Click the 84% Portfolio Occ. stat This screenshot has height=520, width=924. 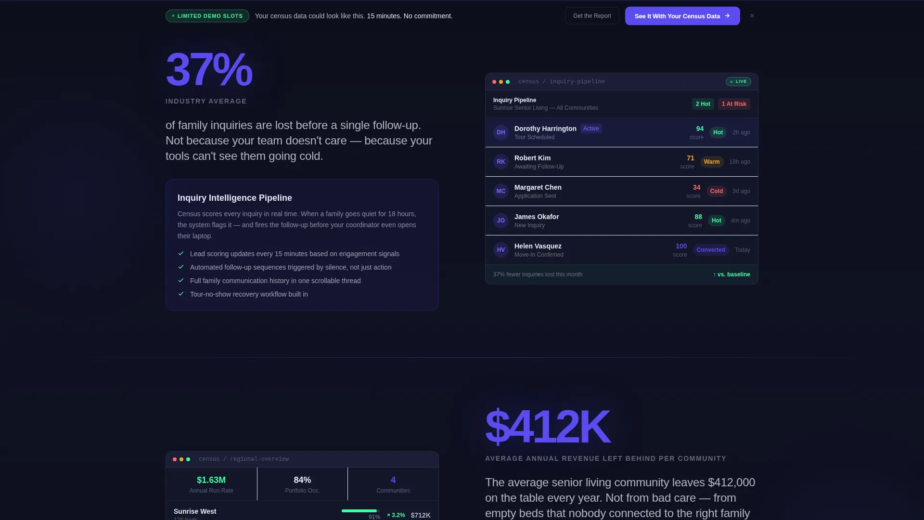302,484
